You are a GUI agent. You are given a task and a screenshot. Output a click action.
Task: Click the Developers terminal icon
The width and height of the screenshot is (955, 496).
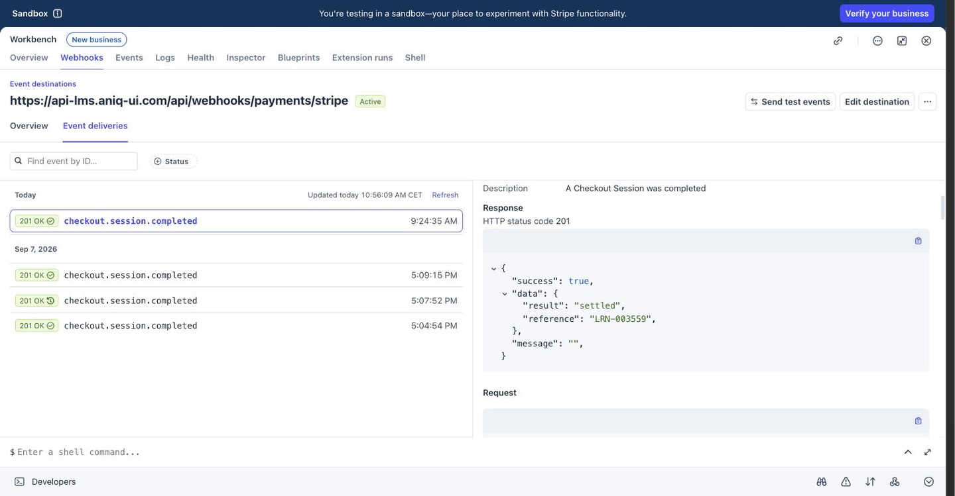pos(19,481)
